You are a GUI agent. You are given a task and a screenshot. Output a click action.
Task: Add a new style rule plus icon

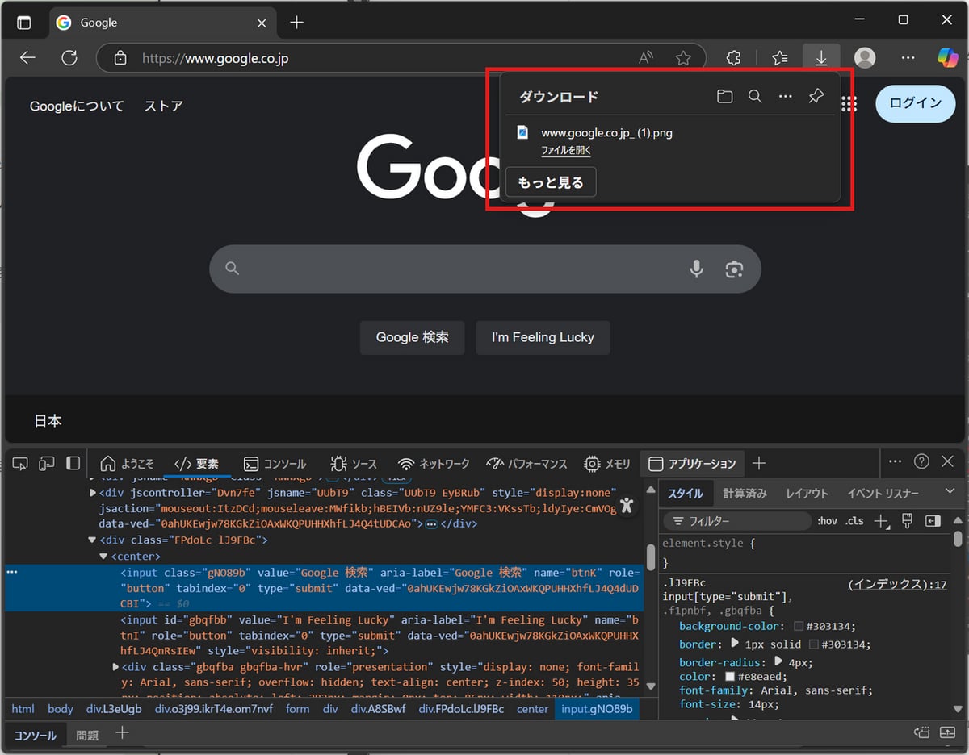coord(881,521)
